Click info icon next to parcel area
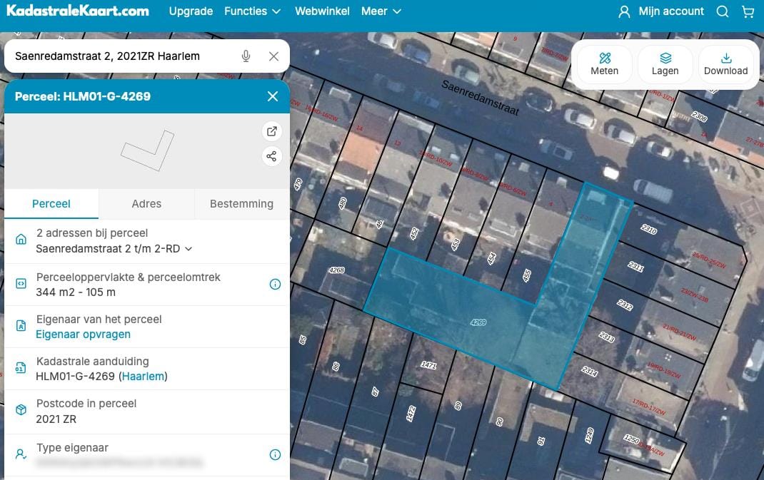Screen dimensions: 764x480 pos(275,285)
